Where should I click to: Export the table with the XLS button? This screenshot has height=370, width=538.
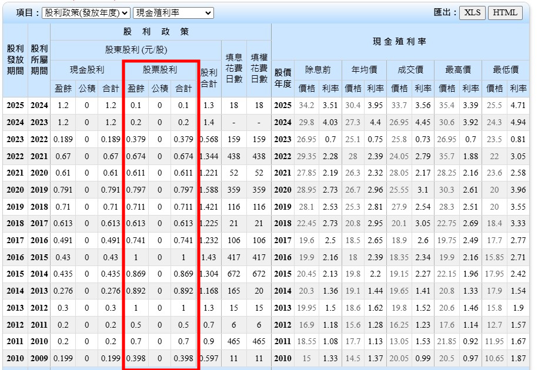[x=472, y=12]
